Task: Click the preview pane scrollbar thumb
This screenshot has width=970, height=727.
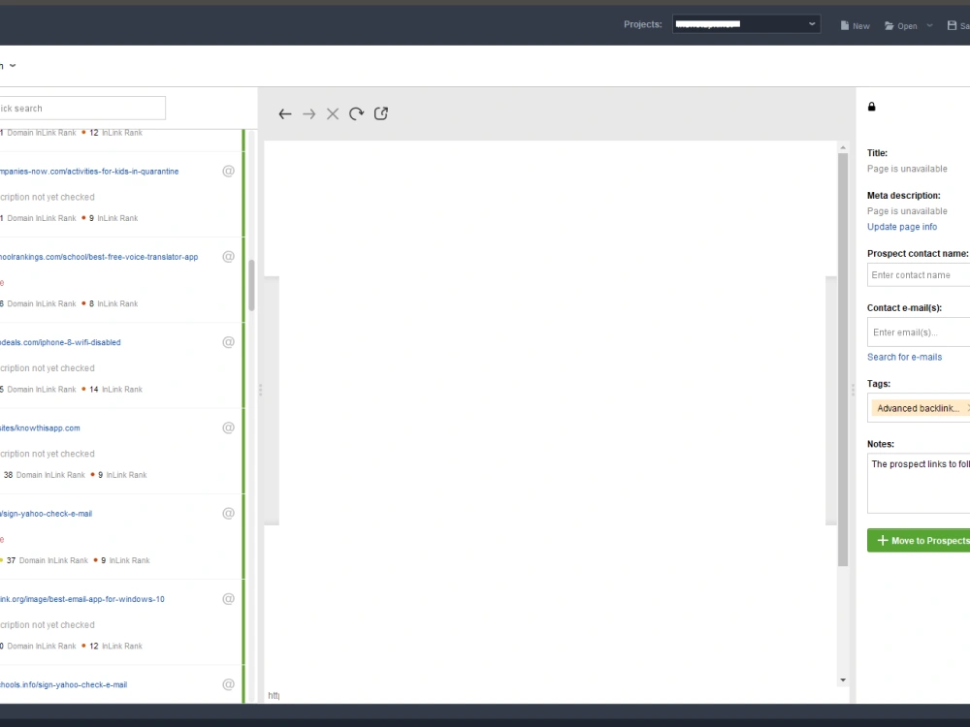Action: click(x=843, y=360)
